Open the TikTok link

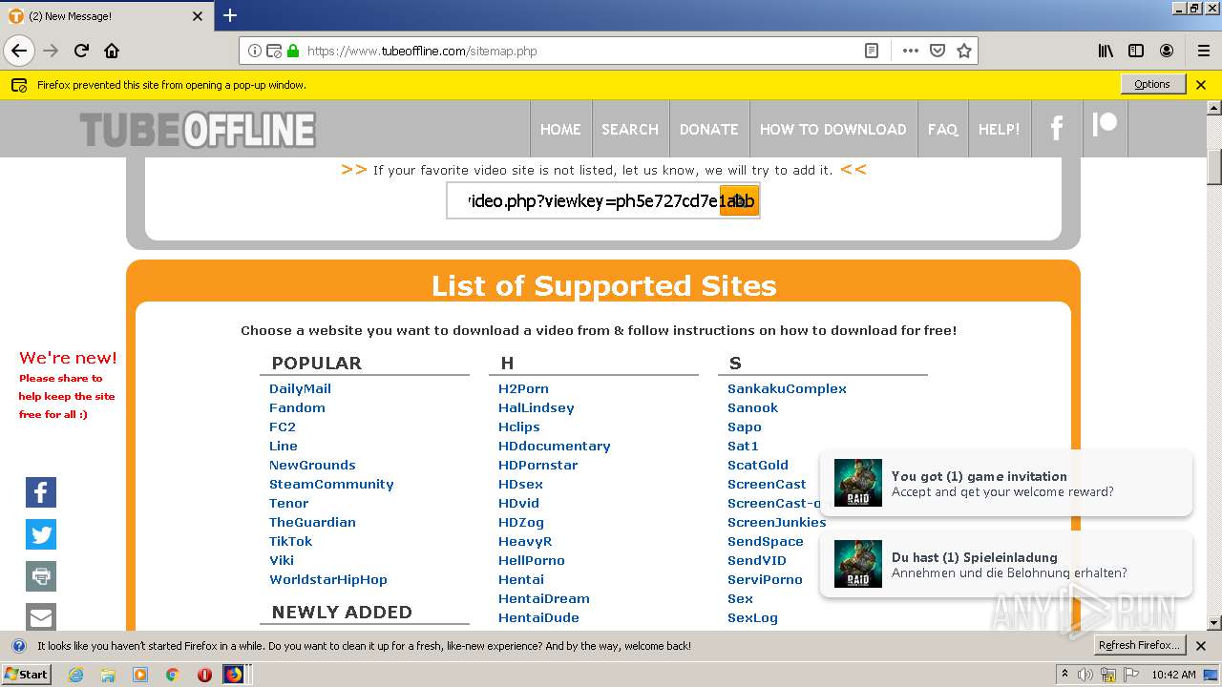pyautogui.click(x=290, y=541)
